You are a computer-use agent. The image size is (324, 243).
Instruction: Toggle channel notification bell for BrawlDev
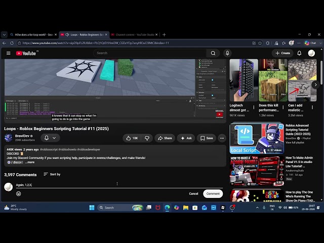click(47, 138)
